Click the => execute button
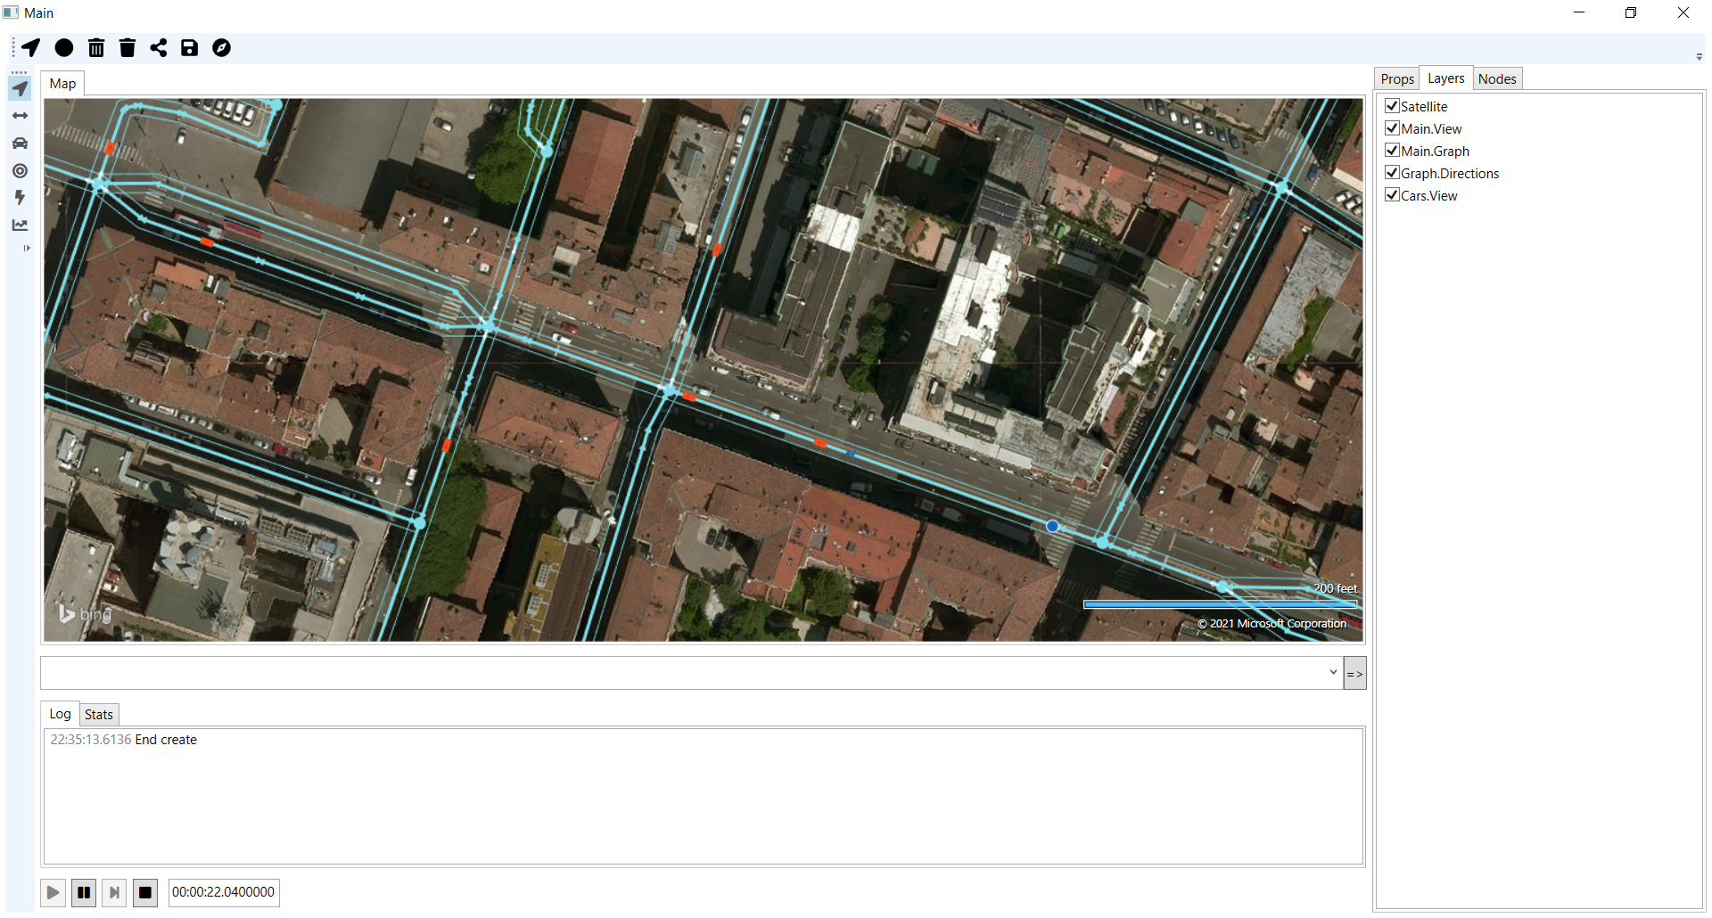Image resolution: width=1712 pixels, height=918 pixels. pyautogui.click(x=1354, y=674)
